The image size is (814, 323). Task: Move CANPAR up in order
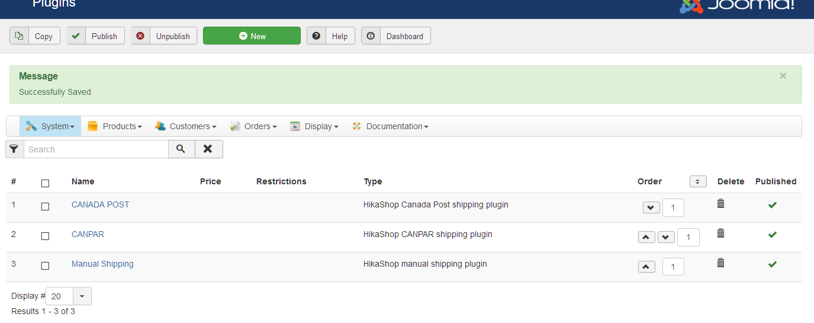tap(646, 238)
